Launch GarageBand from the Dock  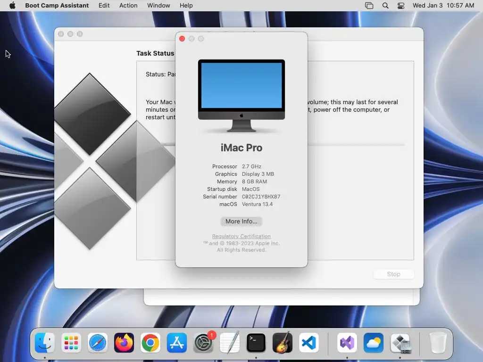click(283, 343)
